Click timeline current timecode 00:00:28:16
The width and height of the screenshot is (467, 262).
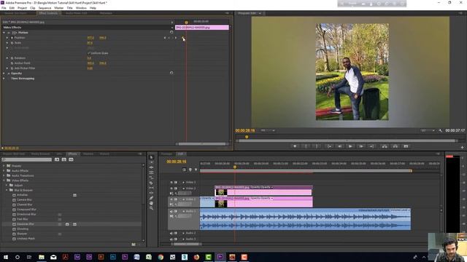point(177,162)
